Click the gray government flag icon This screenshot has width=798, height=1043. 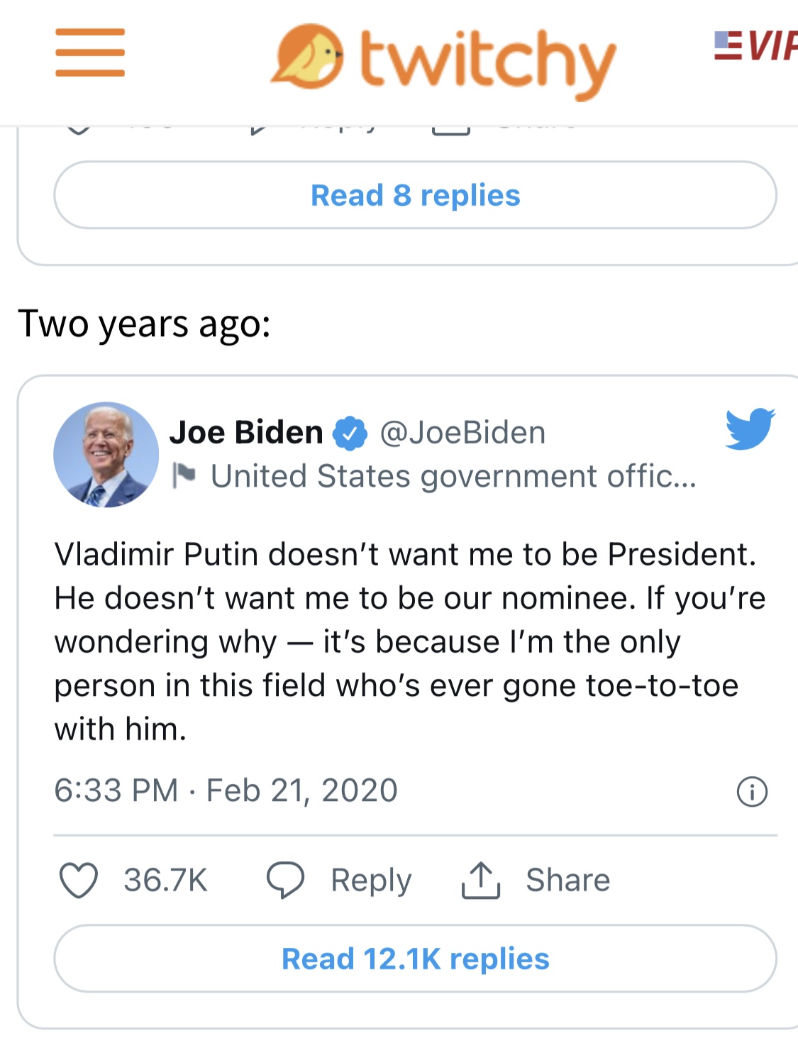click(x=184, y=475)
